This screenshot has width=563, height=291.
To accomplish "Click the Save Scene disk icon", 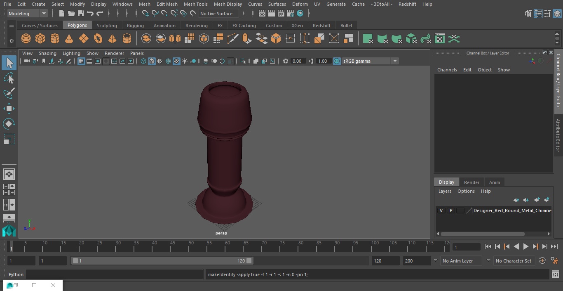I will point(81,14).
